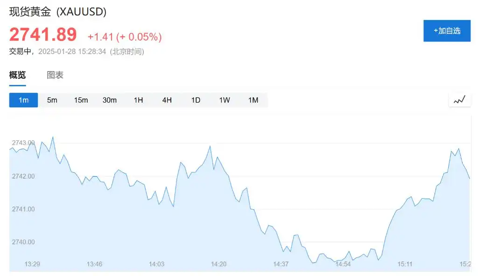This screenshot has width=478, height=276.
Task: Click the 14:54 time axis label
Action: click(x=343, y=264)
